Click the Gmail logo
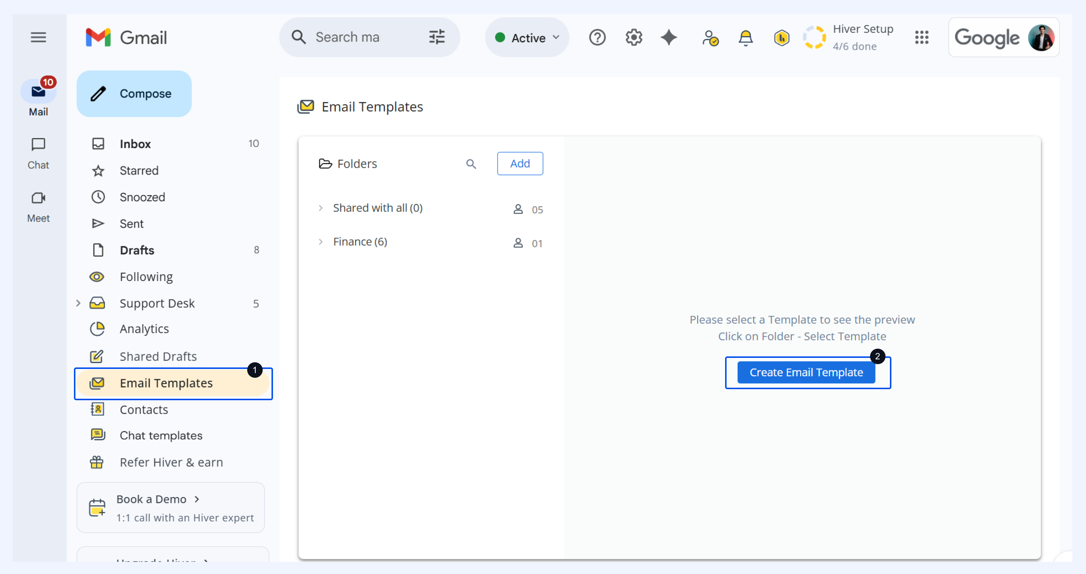1086x574 pixels. pyautogui.click(x=126, y=38)
